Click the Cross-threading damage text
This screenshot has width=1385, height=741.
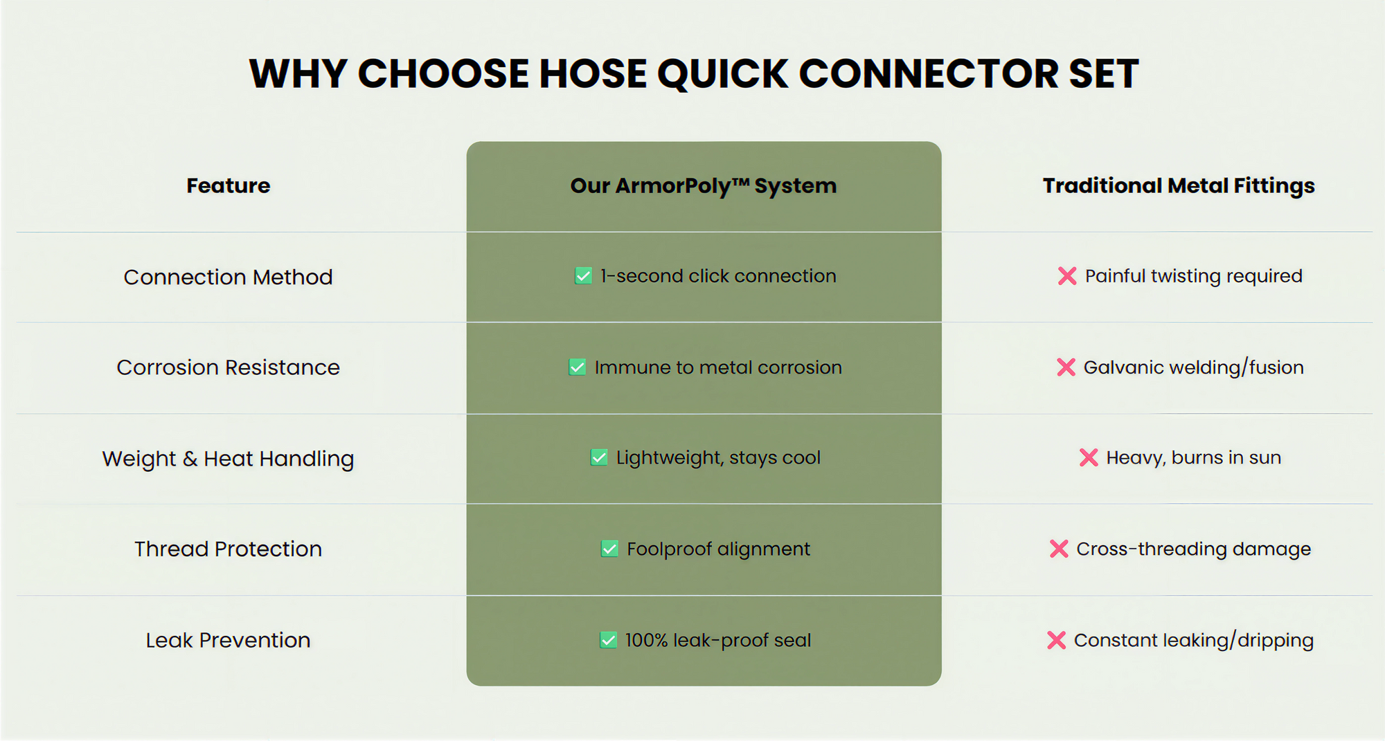(1193, 549)
